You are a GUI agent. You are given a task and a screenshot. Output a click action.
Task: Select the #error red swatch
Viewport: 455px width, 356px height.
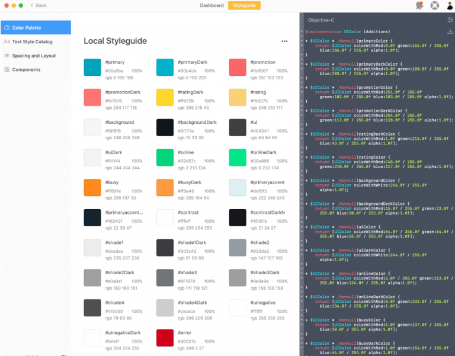pos(165,338)
